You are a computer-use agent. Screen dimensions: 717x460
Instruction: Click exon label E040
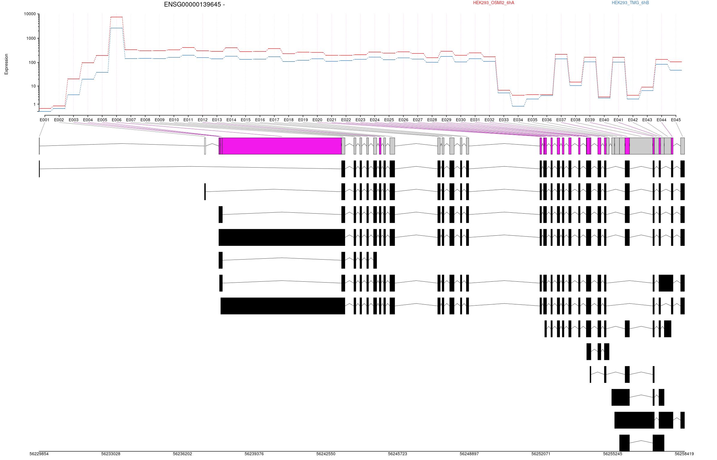click(x=604, y=120)
